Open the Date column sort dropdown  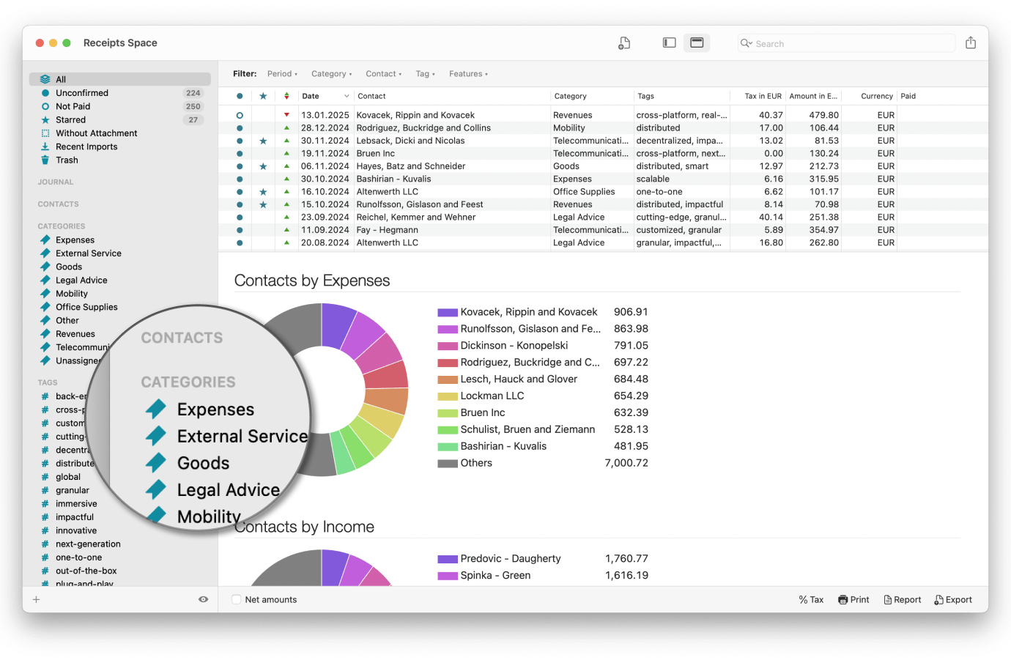[x=346, y=96]
